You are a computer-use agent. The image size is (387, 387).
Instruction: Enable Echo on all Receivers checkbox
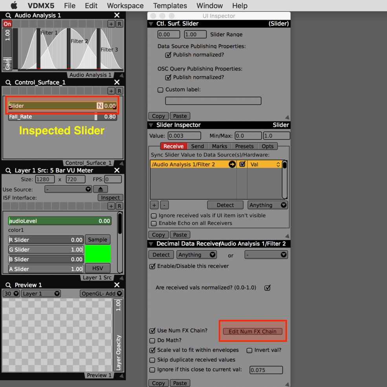click(154, 224)
